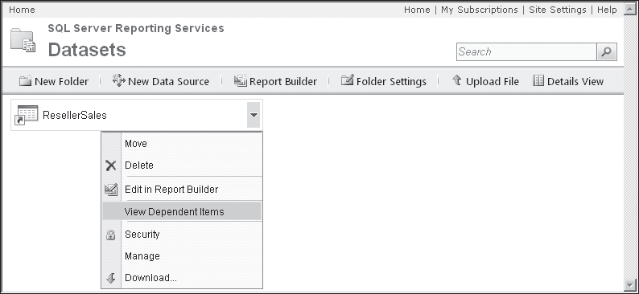Click the ResellerSales dataset icon

click(x=26, y=116)
